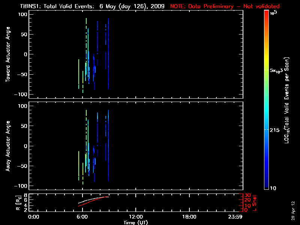Click the "-100" tick of Away Actuator panel
This screenshot has width=300, height=225.
[x=21, y=186]
